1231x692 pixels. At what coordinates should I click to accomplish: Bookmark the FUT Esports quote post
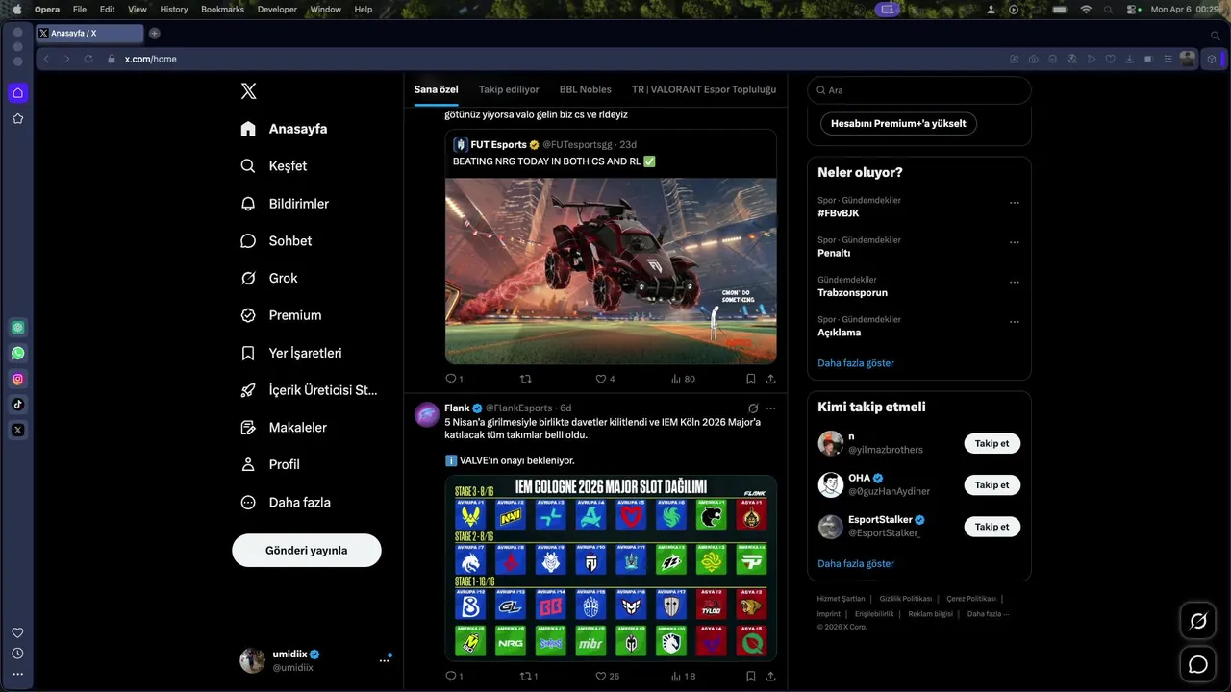751,379
